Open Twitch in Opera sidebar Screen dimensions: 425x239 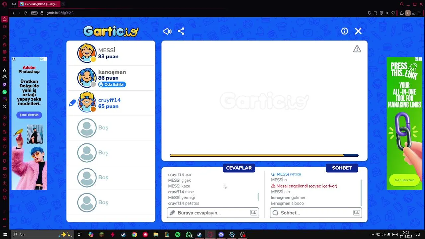point(5,85)
